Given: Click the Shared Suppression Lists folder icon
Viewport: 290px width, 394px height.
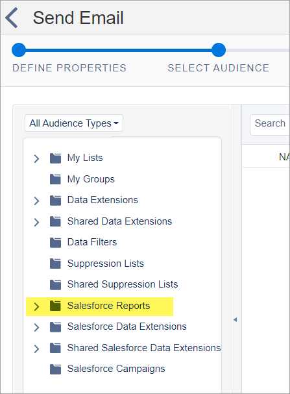Looking at the screenshot, I should (x=56, y=285).
